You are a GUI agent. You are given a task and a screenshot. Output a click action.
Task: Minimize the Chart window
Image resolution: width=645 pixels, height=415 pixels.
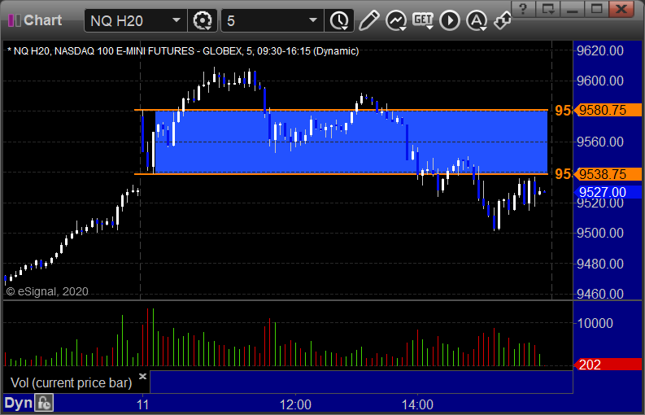(572, 8)
